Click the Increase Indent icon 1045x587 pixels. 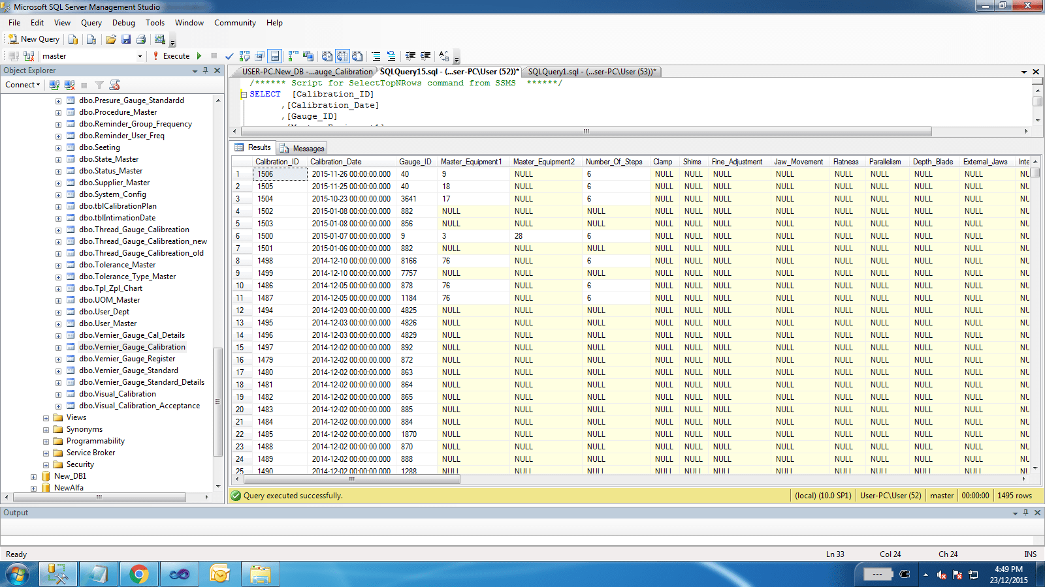[x=425, y=55]
